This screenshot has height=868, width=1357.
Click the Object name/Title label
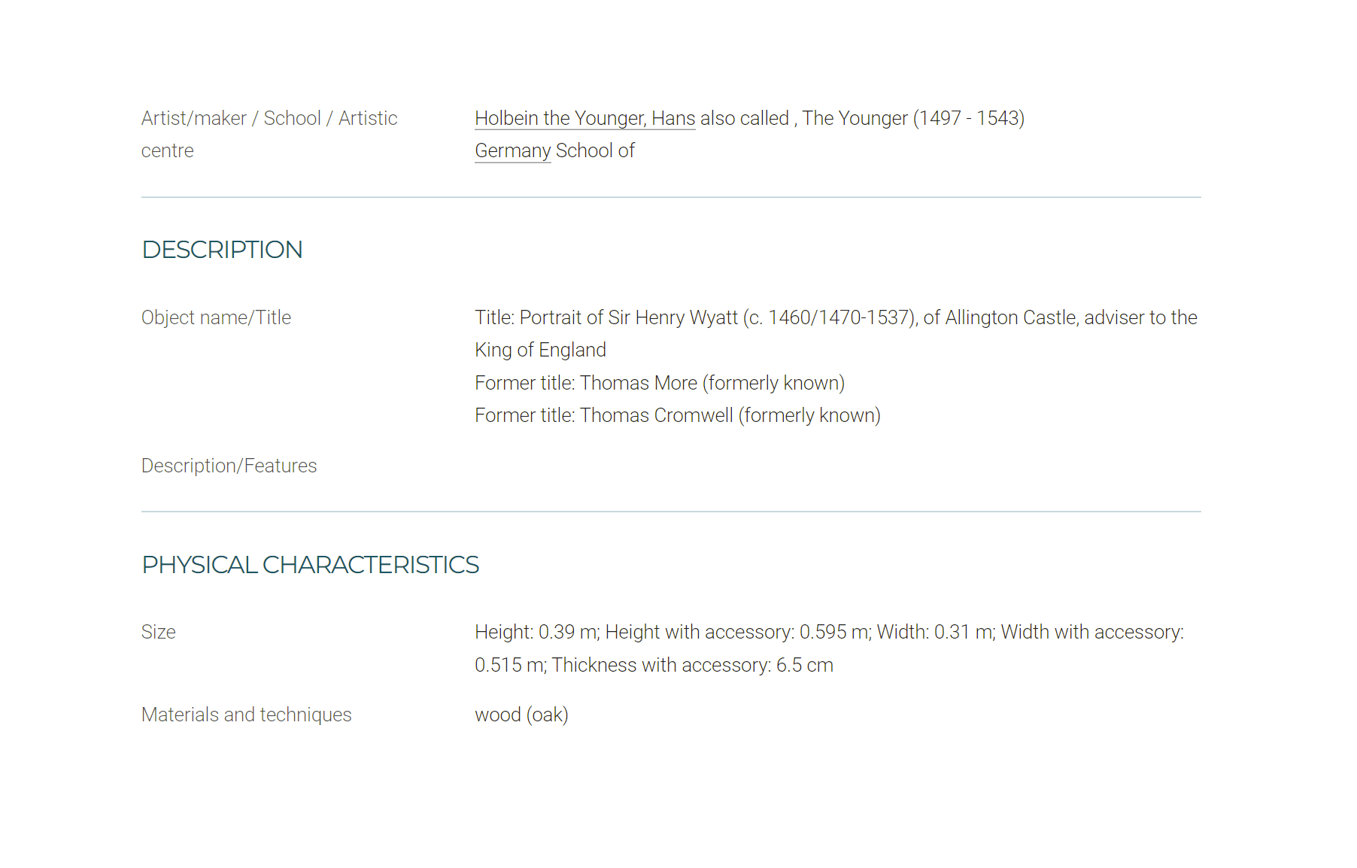(217, 318)
